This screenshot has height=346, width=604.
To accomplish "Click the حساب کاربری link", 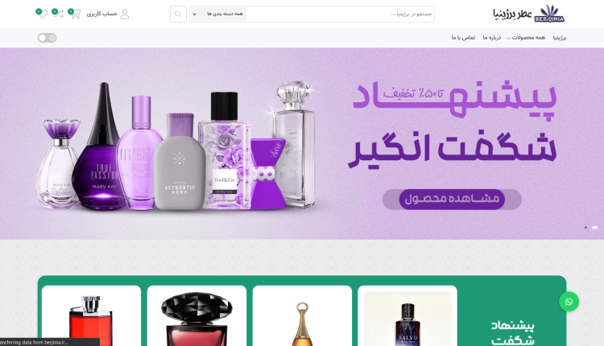I will (101, 14).
